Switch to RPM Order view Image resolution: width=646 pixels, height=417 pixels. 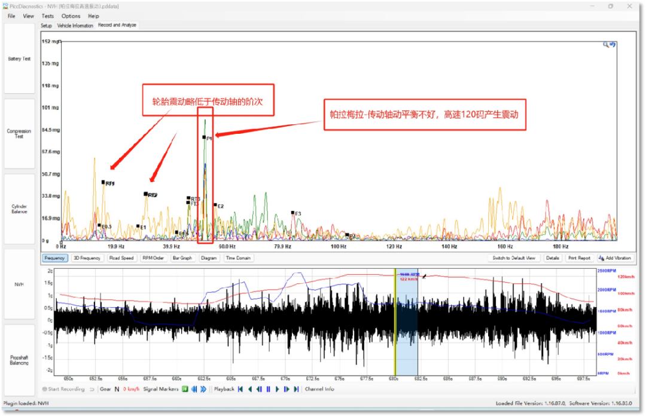153,258
